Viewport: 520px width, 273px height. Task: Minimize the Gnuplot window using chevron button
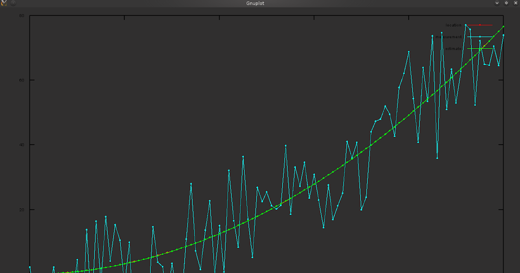click(x=497, y=3)
